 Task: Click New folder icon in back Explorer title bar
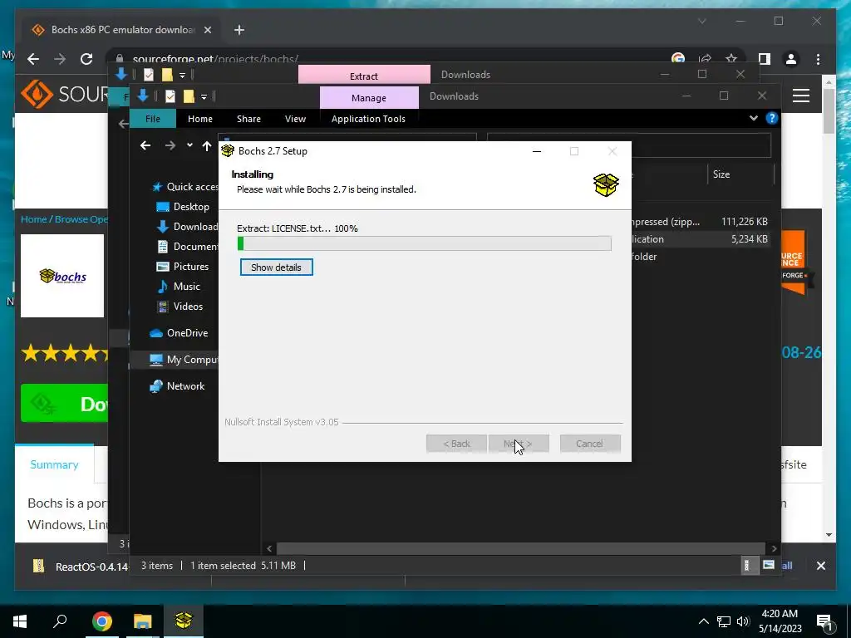tap(166, 75)
